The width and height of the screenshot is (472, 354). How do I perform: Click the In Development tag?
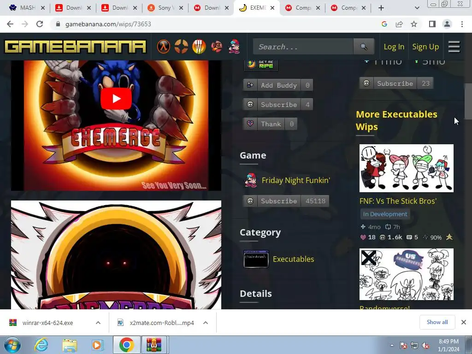385,214
